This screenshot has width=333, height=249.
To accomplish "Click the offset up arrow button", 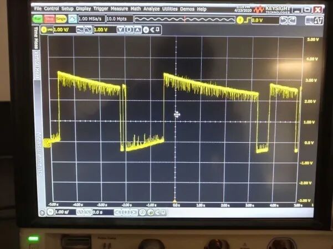I will click(137, 30).
